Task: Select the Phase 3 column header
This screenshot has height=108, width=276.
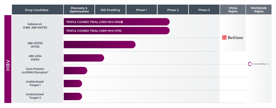Action: [x=204, y=10]
